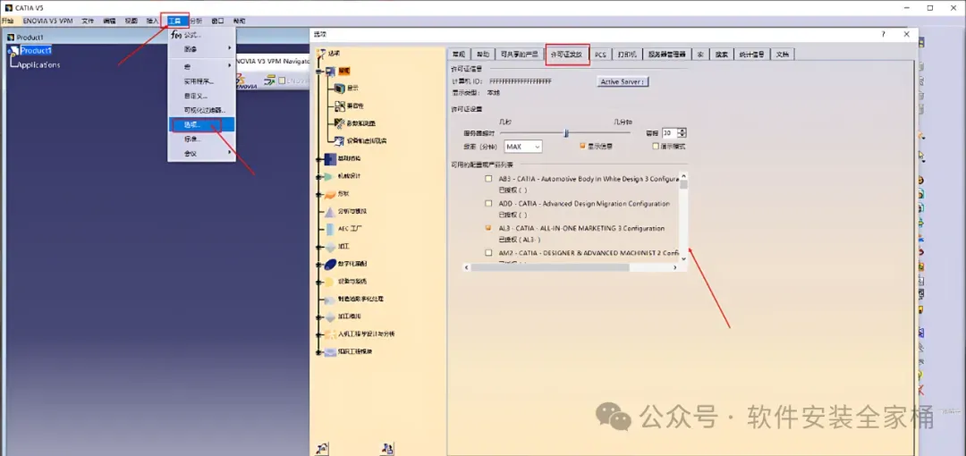The height and width of the screenshot is (456, 966).
Task: Choose 自定义... from the Tools menu
Action: [201, 96]
